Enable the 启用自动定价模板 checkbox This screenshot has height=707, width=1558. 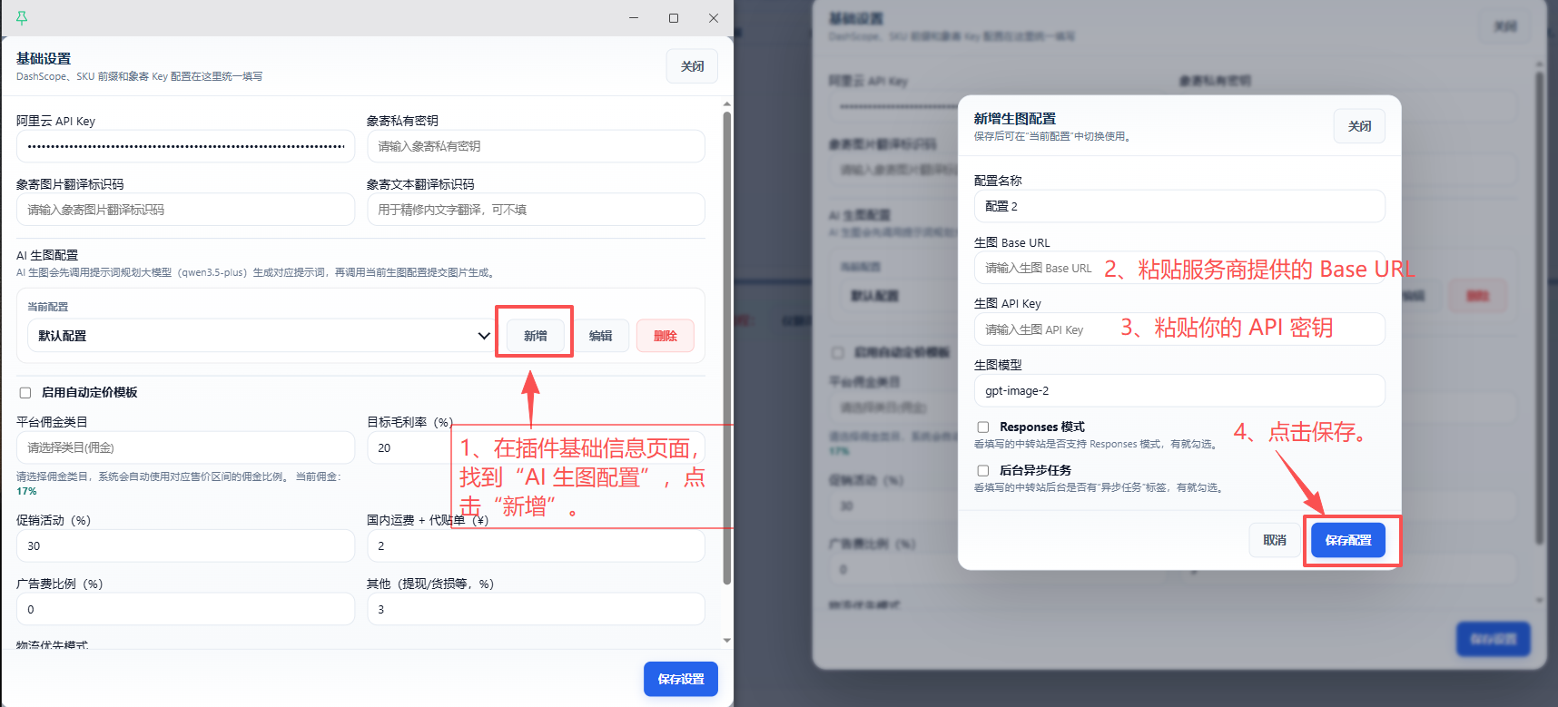25,393
